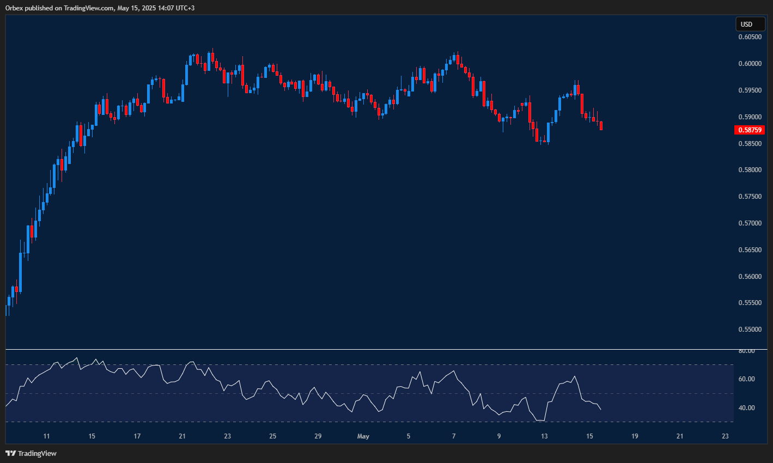Click the Orbex published on TradingView.com link
773x463 pixels.
coord(98,8)
